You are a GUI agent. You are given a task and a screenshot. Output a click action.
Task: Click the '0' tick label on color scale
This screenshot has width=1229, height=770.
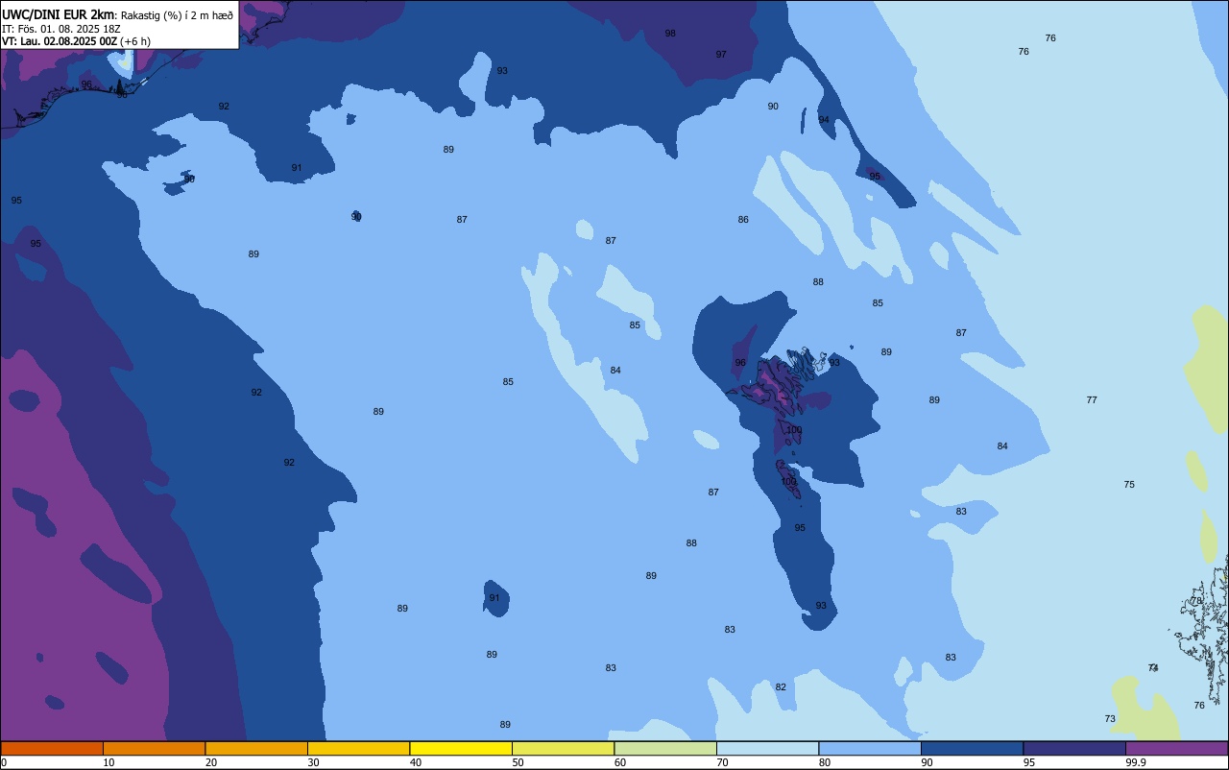(4, 762)
